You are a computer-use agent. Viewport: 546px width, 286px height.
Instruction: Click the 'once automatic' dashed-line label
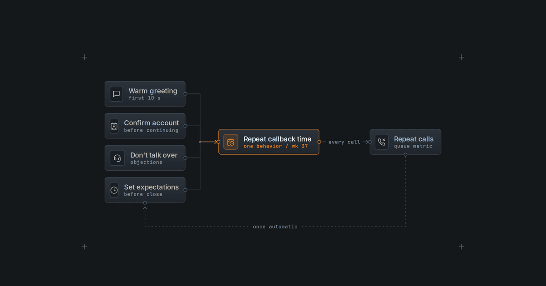[x=275, y=227]
